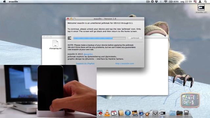
Task: Open the evasi0n application menu
Action: pos(13,2)
